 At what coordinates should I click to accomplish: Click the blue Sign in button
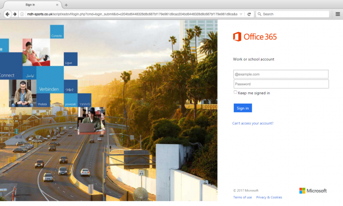pos(243,108)
